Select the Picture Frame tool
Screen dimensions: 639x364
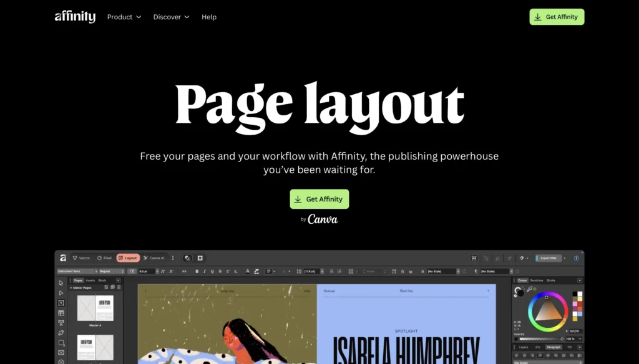click(61, 353)
